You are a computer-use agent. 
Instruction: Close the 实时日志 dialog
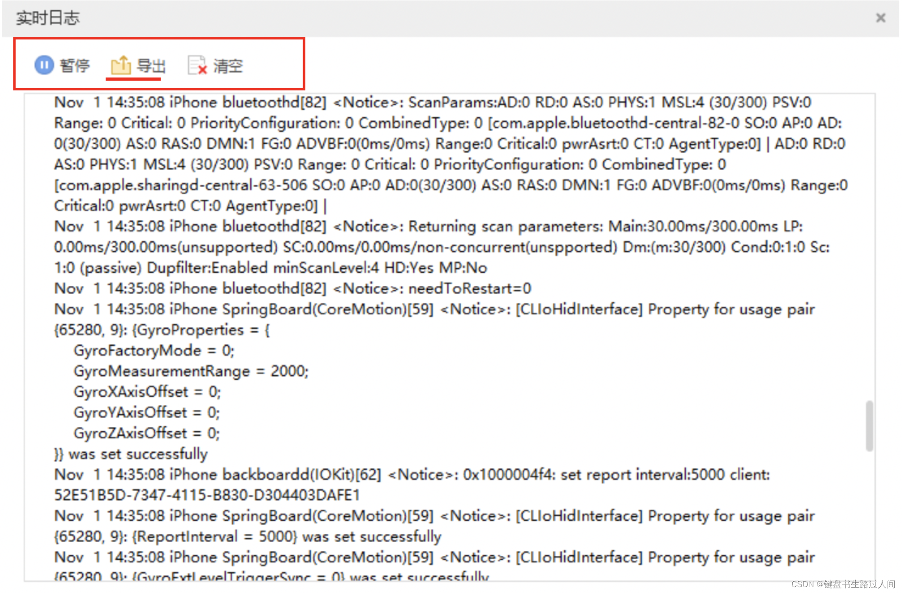click(880, 18)
